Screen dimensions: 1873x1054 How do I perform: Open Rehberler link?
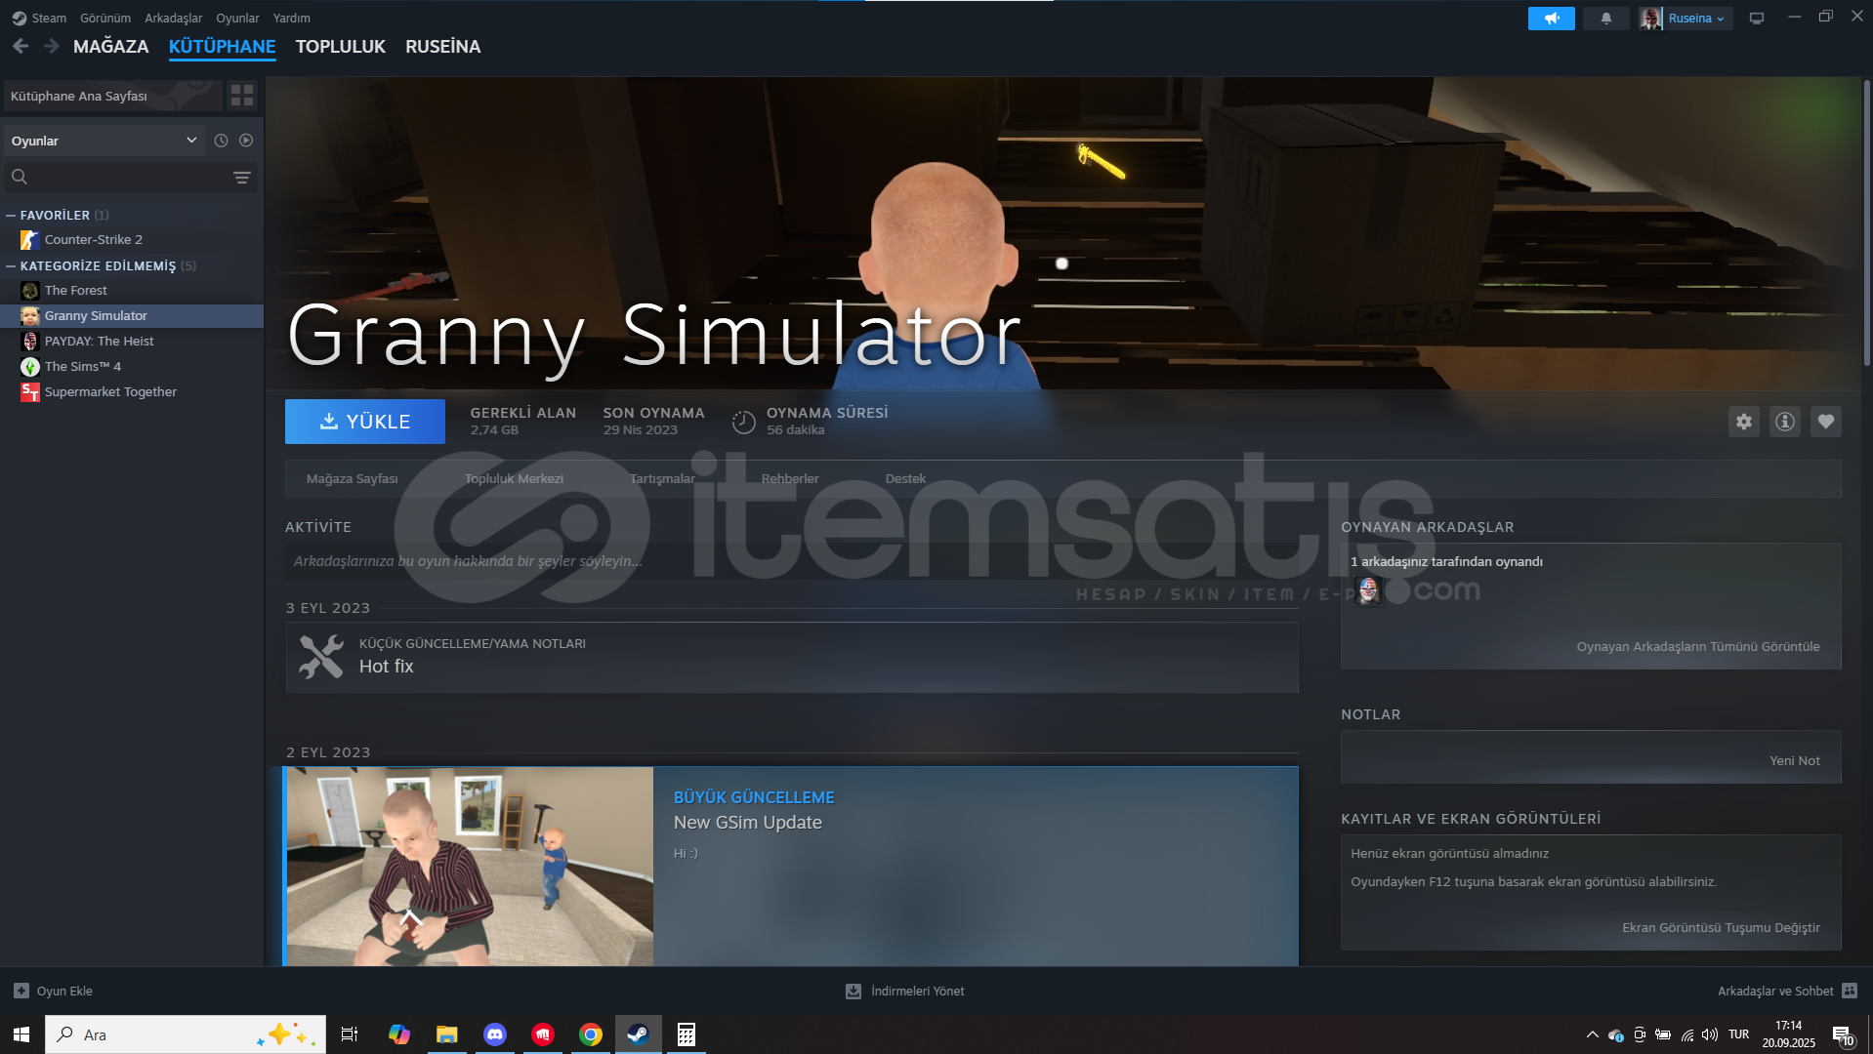point(790,478)
